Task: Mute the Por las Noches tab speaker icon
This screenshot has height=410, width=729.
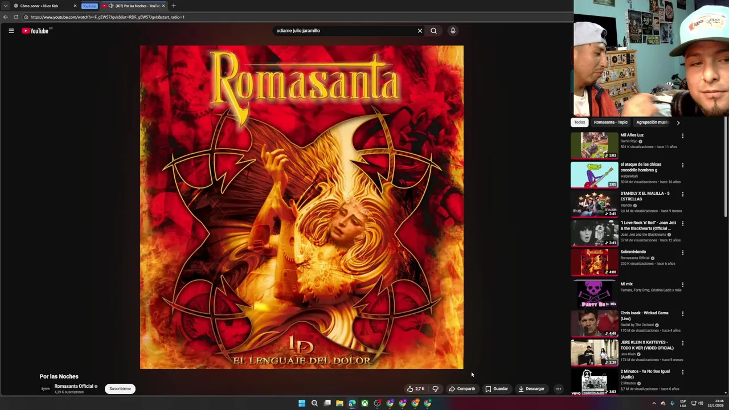Action: coord(110,6)
